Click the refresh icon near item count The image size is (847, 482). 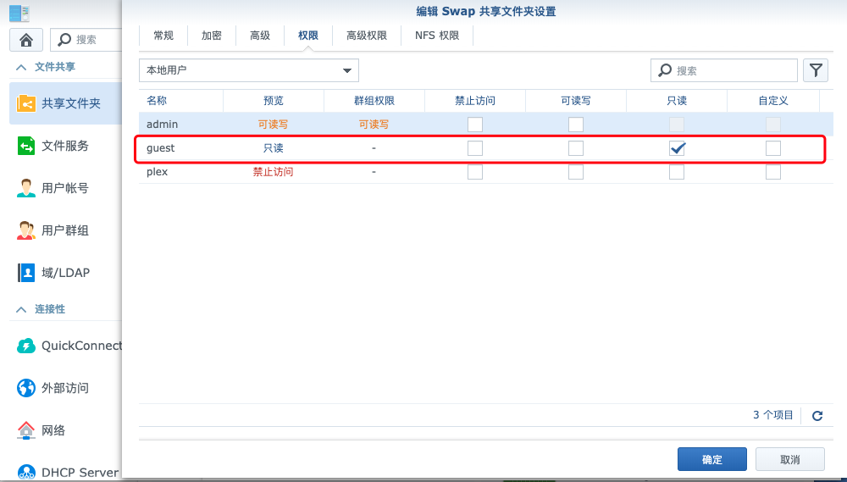[x=817, y=416]
